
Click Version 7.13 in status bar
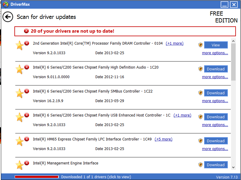coord(227,177)
